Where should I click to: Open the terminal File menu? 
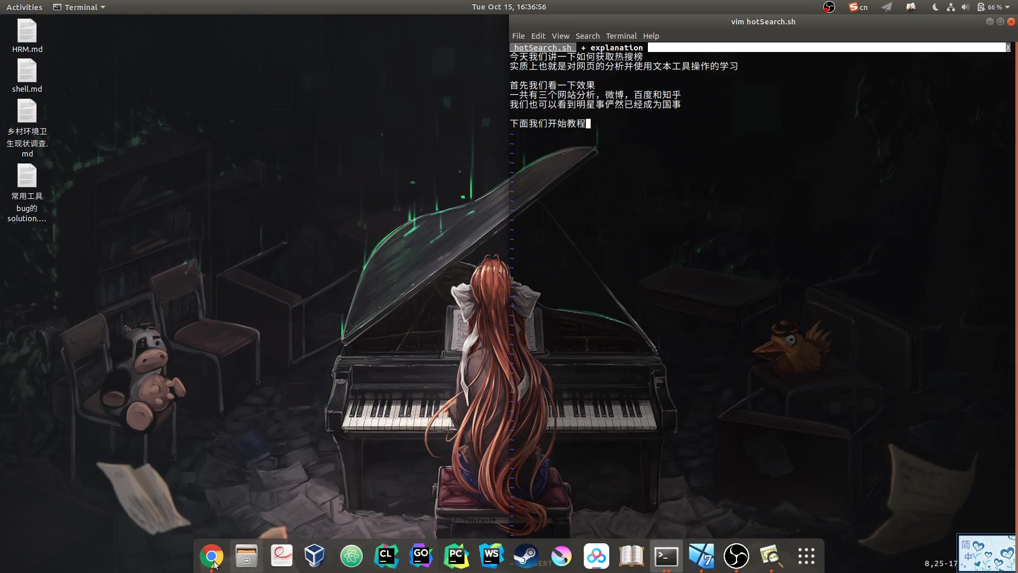click(x=518, y=36)
